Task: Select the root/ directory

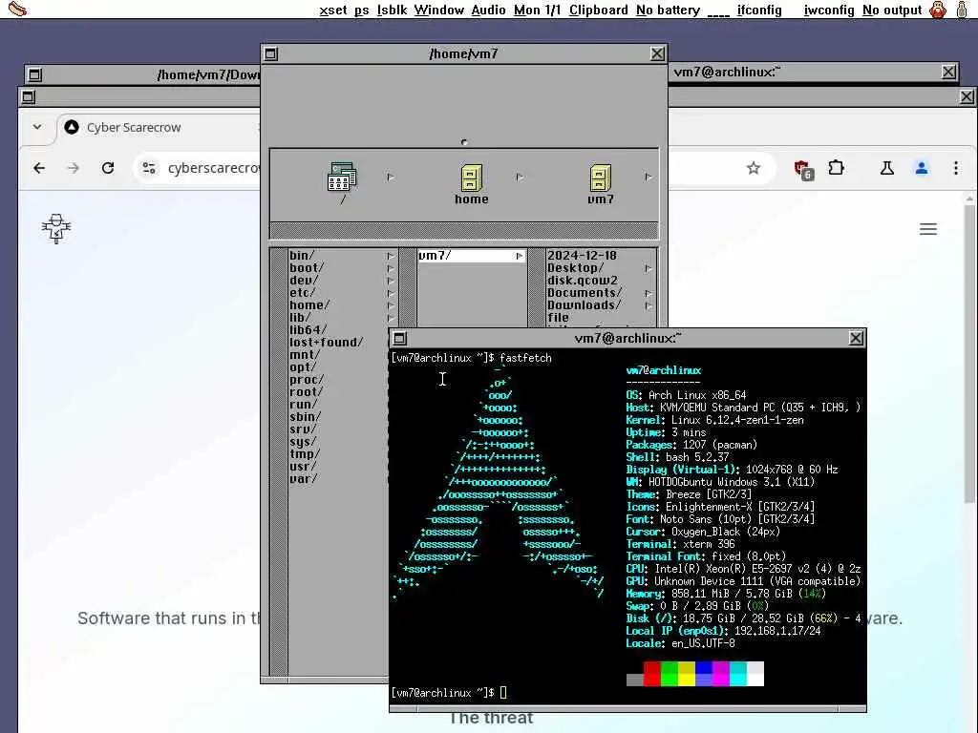Action: pyautogui.click(x=307, y=392)
